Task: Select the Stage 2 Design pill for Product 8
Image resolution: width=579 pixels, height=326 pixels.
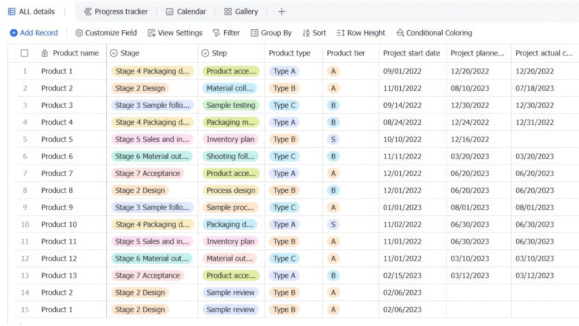Action: pyautogui.click(x=139, y=190)
